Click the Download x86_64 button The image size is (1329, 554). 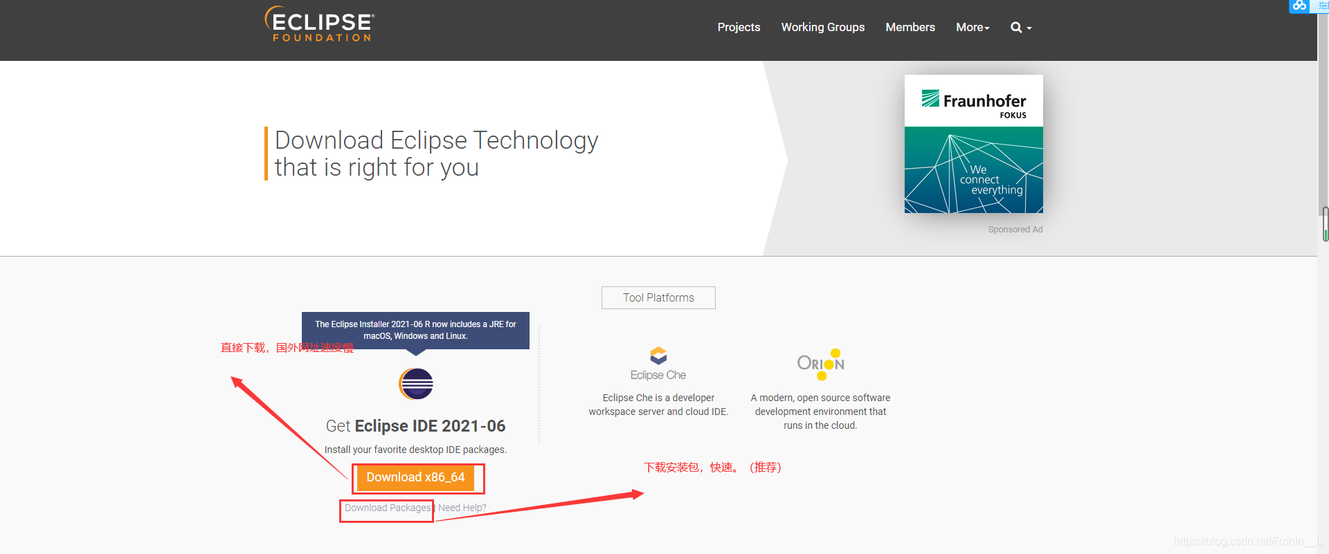click(415, 477)
